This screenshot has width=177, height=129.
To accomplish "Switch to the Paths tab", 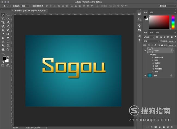I will [x=157, y=33].
